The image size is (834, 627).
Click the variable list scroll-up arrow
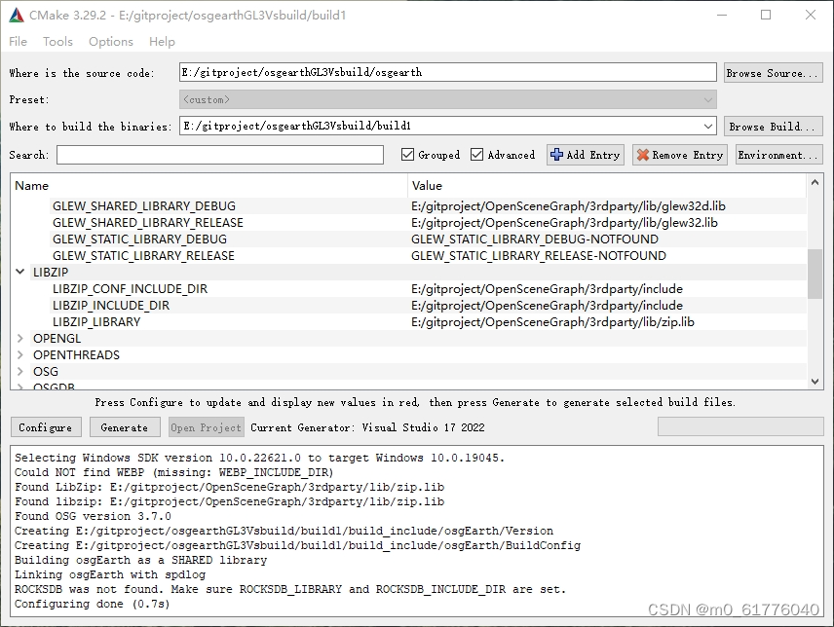click(815, 180)
